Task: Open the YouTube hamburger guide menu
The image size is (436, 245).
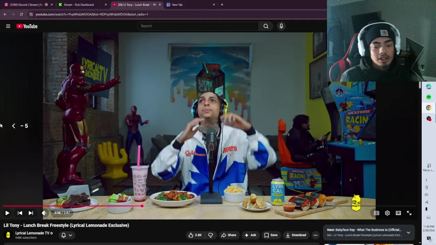Action: [8, 26]
